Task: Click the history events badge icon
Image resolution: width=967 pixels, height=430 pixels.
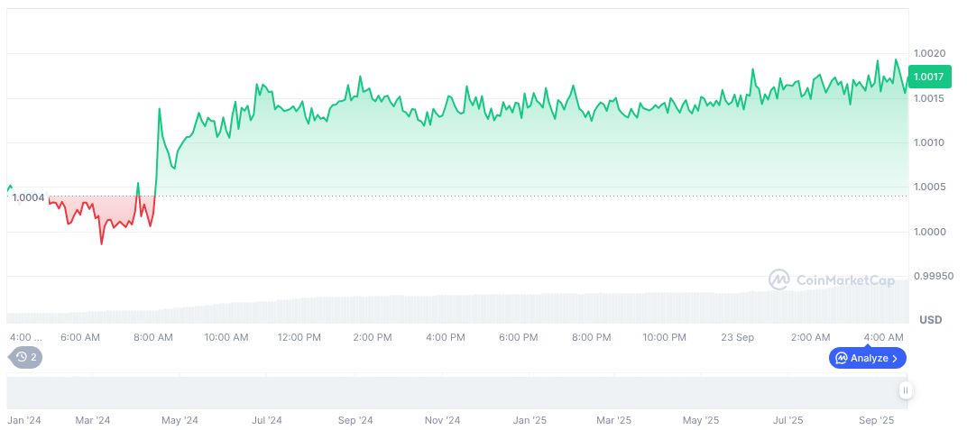Action: click(22, 357)
